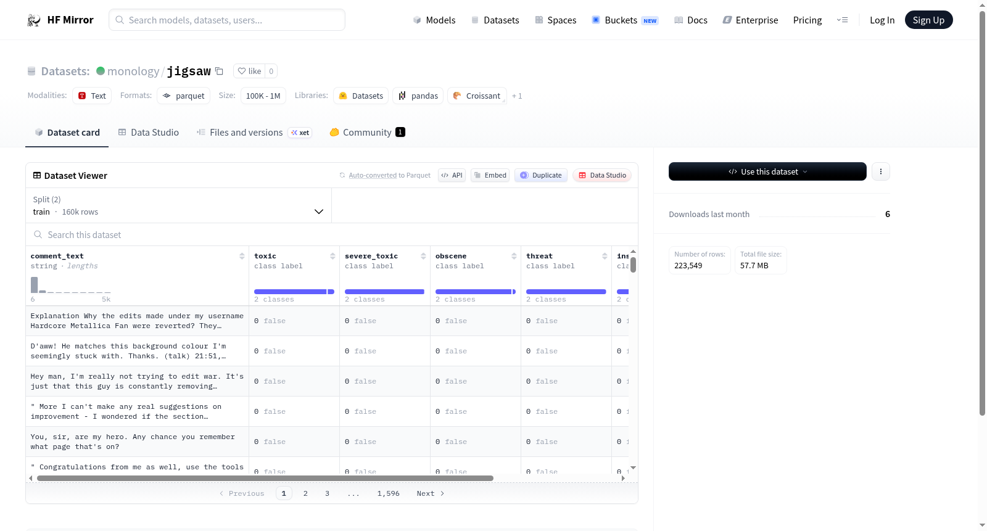
Task: Select the parquet format tag
Action: [x=184, y=96]
